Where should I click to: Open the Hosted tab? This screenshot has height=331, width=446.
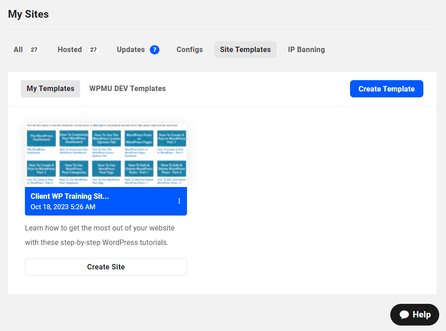[70, 50]
